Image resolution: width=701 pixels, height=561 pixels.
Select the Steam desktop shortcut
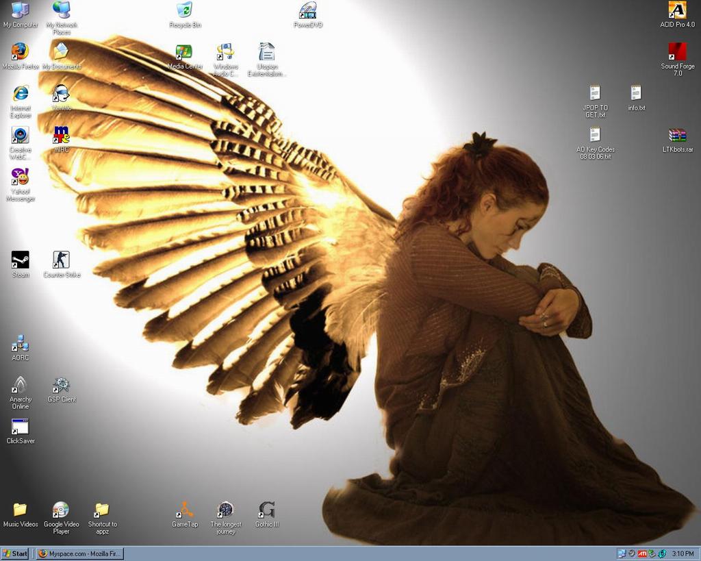pyautogui.click(x=21, y=260)
